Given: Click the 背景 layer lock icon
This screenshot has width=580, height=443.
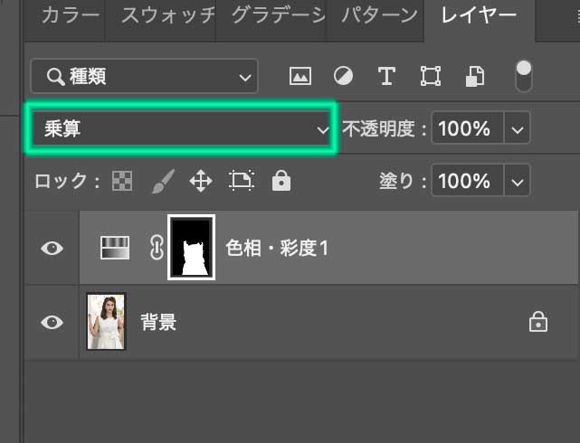Looking at the screenshot, I should click(x=538, y=322).
